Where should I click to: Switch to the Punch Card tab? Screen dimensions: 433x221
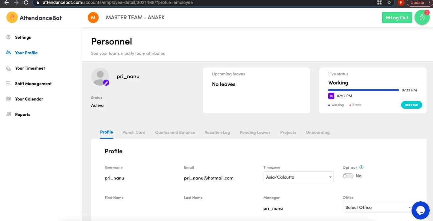(134, 132)
